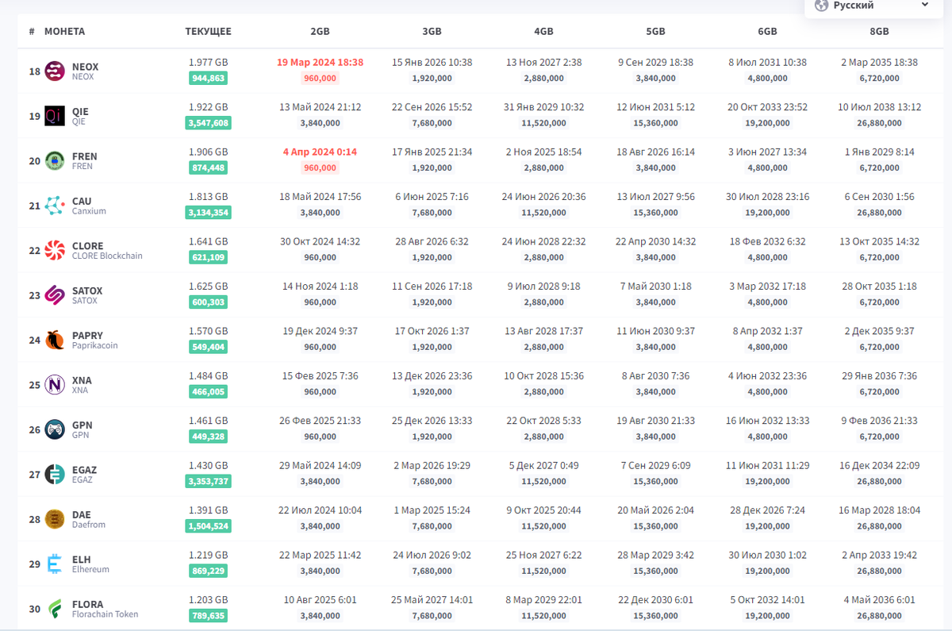This screenshot has width=952, height=631.
Task: Sort by the 2GB column header
Action: point(320,32)
